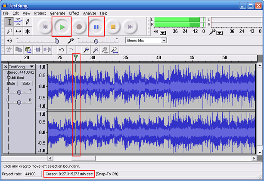The image size is (264, 181).
Task: Open the Edit menu
Action: click(16, 13)
